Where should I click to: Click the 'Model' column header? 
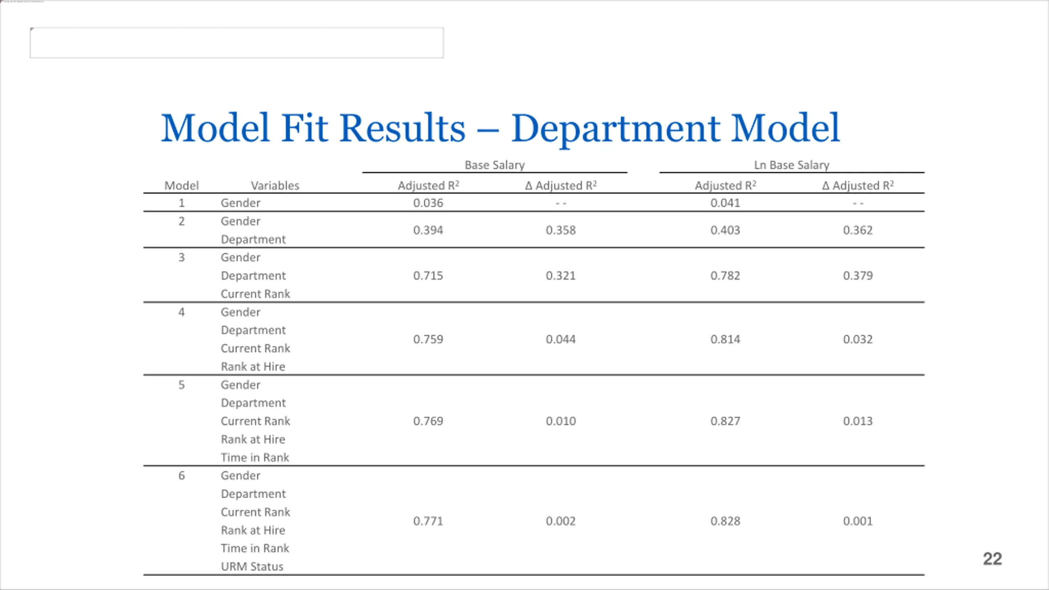coord(182,186)
